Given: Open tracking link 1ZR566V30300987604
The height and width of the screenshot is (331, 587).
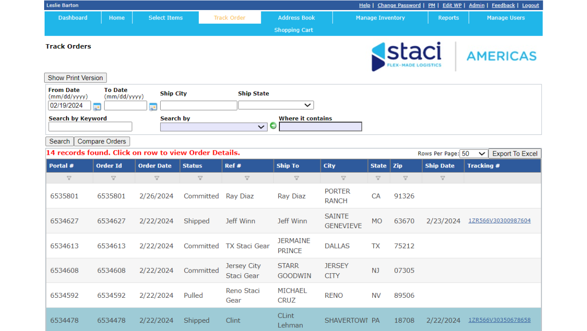Looking at the screenshot, I should [500, 221].
